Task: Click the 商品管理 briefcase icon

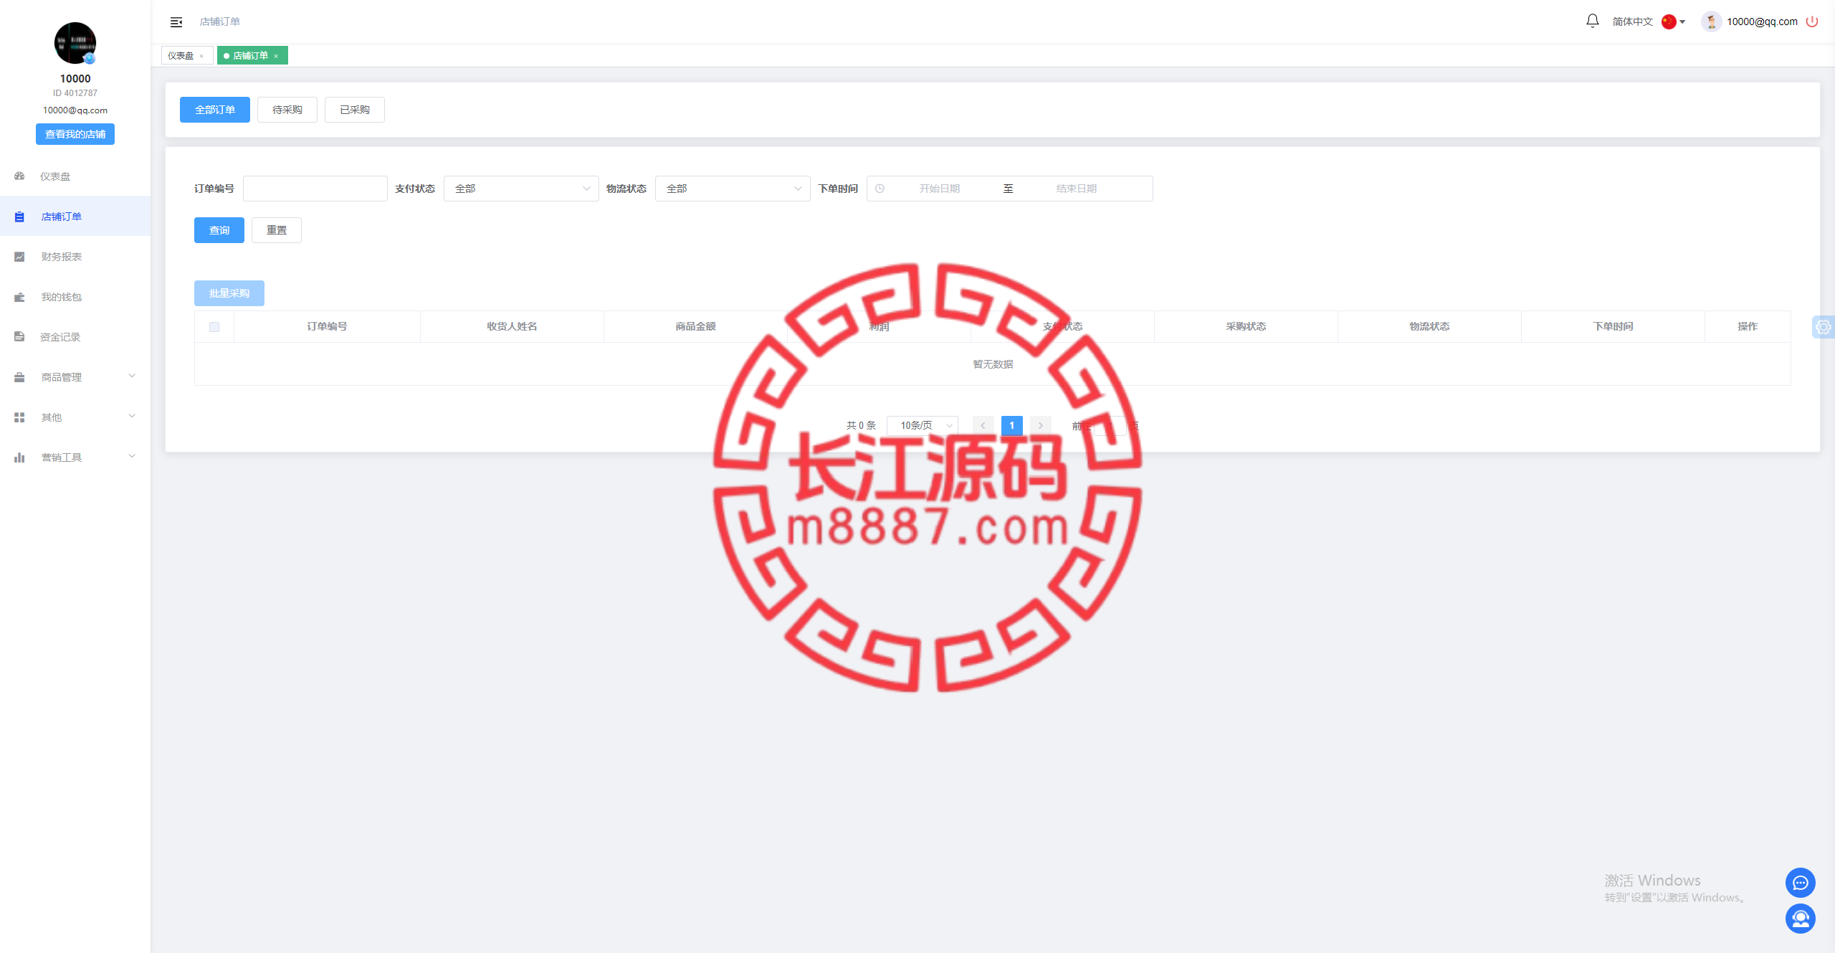Action: coord(19,377)
